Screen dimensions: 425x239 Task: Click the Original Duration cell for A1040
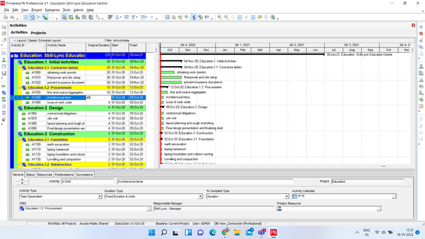coord(98,98)
